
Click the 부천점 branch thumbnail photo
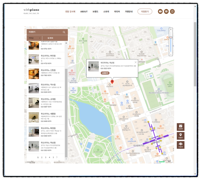click(34, 59)
